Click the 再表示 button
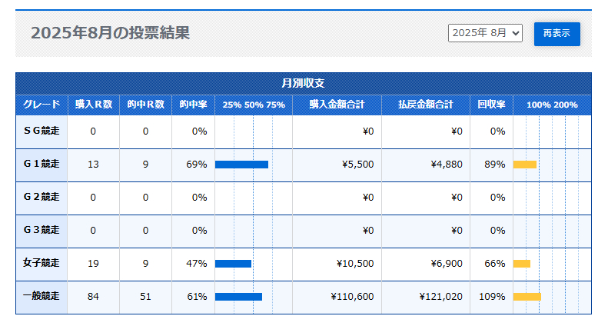Screen dimensions: 608x326 (x=557, y=34)
